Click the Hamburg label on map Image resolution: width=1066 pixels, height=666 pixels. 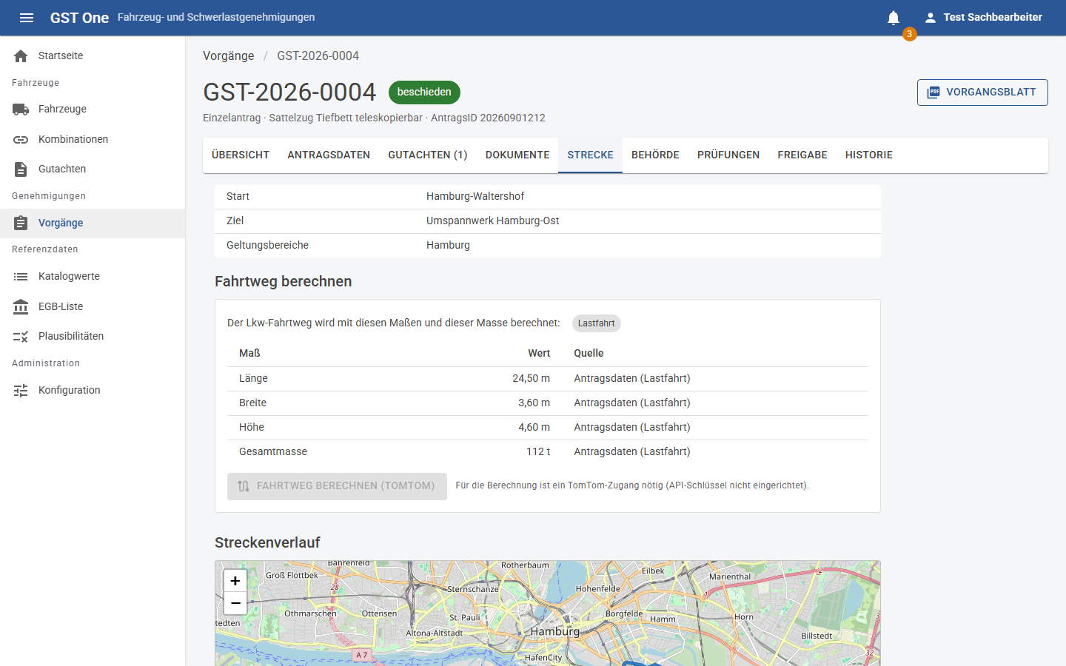[x=555, y=631]
